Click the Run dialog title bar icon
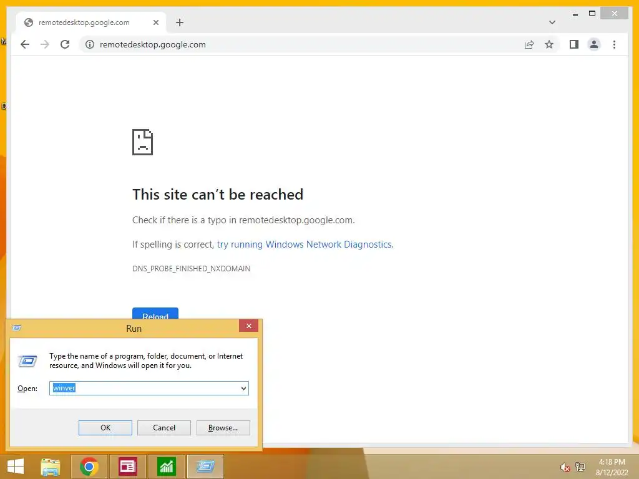639x479 pixels. 17,328
